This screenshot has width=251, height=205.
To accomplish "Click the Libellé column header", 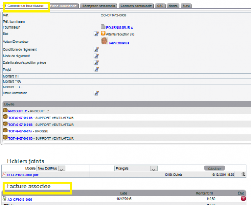I will coord(9,104).
